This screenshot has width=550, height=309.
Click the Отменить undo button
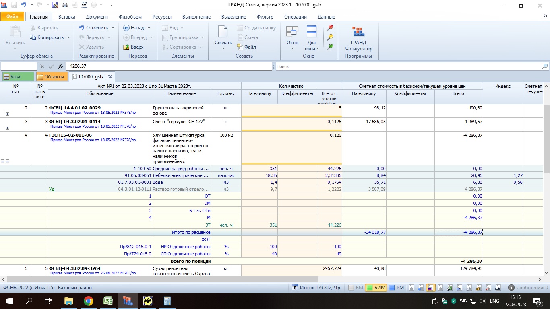[93, 28]
